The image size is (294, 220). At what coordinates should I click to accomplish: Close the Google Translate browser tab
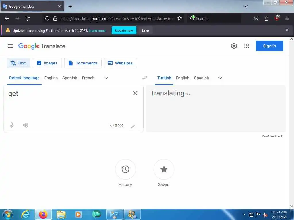point(59,6)
